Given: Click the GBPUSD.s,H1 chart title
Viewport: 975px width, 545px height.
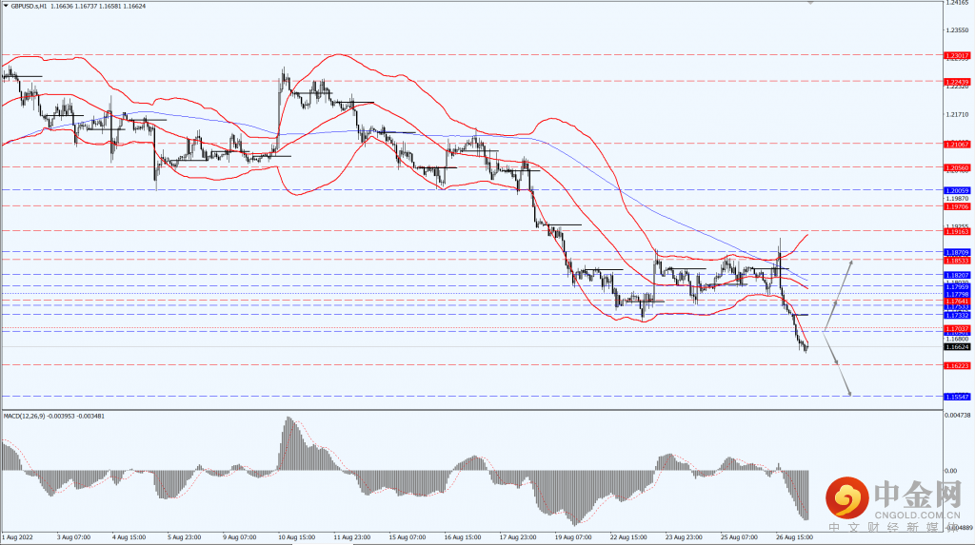Looking at the screenshot, I should pyautogui.click(x=29, y=7).
